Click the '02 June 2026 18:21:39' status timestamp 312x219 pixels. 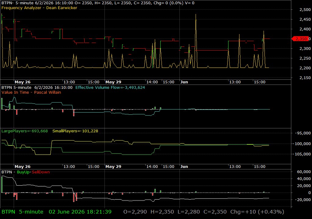(x=80, y=212)
